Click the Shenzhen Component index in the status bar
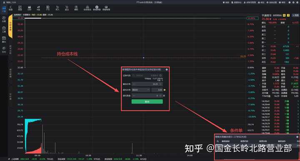Viewport: 300px width, 161px height. (x=79, y=159)
